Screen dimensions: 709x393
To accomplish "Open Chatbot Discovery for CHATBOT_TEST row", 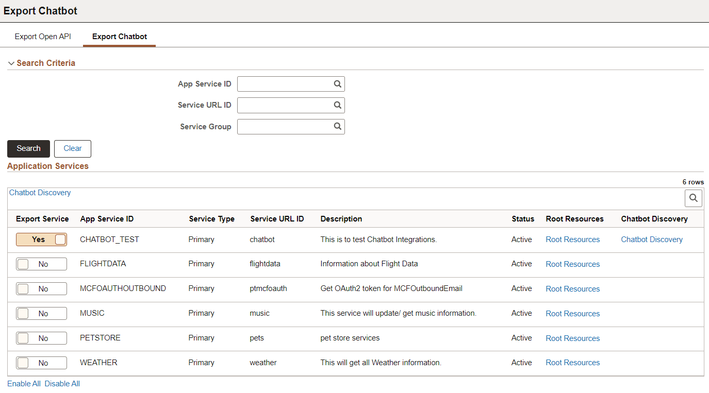I will tap(651, 239).
